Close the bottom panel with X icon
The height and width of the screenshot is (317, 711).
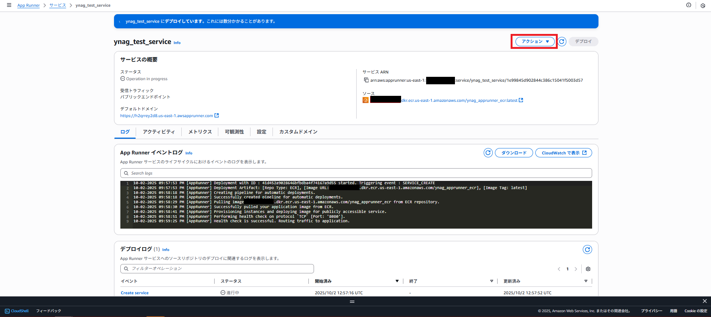(705, 301)
